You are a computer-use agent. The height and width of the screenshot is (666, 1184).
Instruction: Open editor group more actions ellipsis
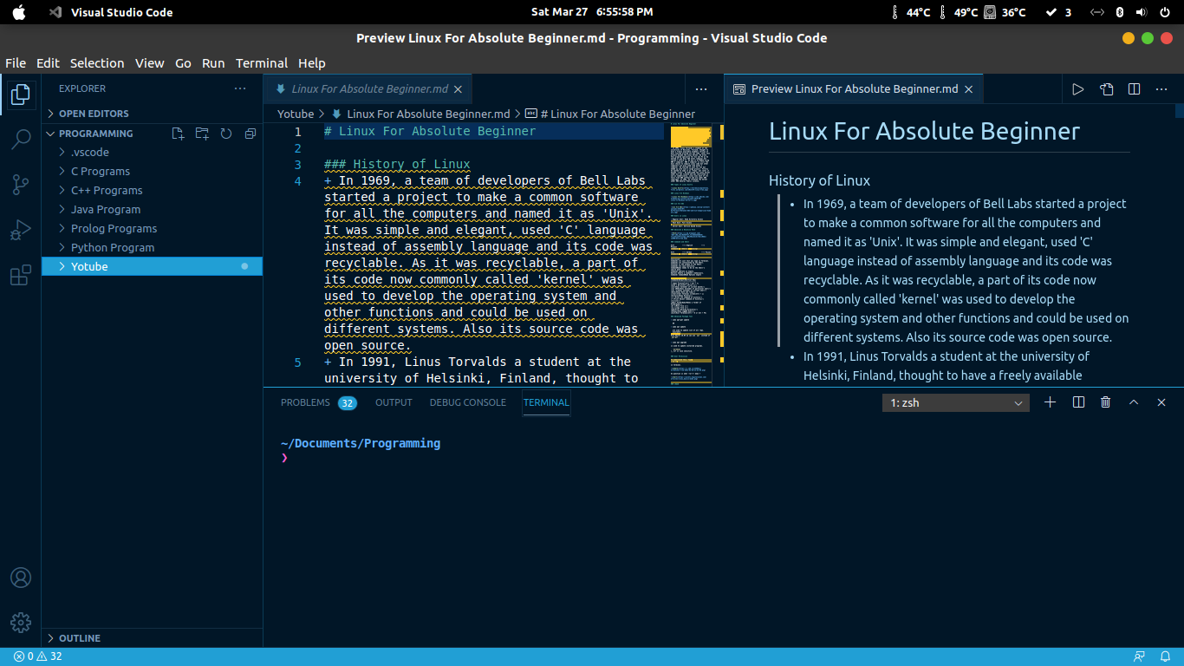click(x=702, y=88)
